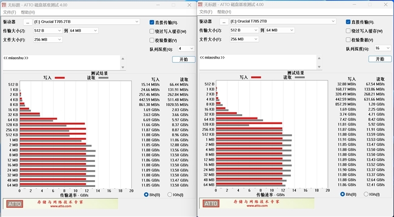Screen dimensions: 394x217
Task: Click '128 KB' row label in left chart
Action: click(12, 125)
